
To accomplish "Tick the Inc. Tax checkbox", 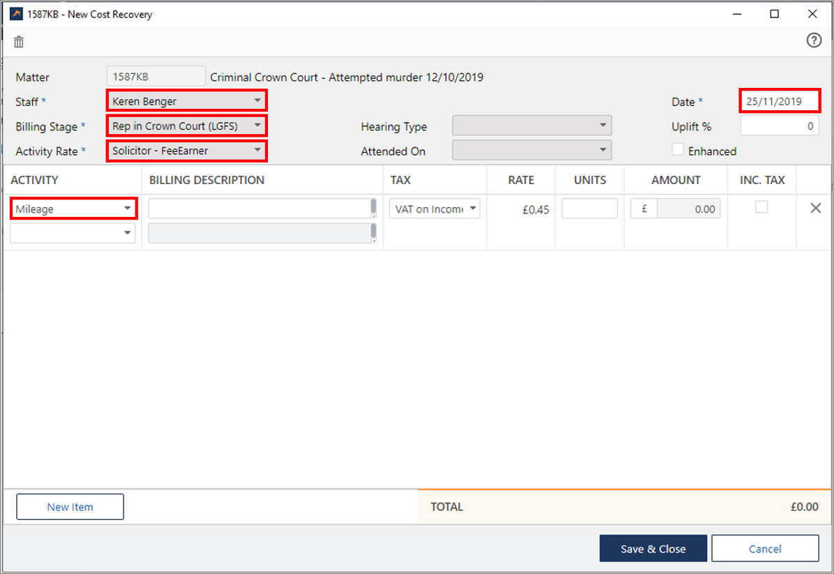I will 761,207.
